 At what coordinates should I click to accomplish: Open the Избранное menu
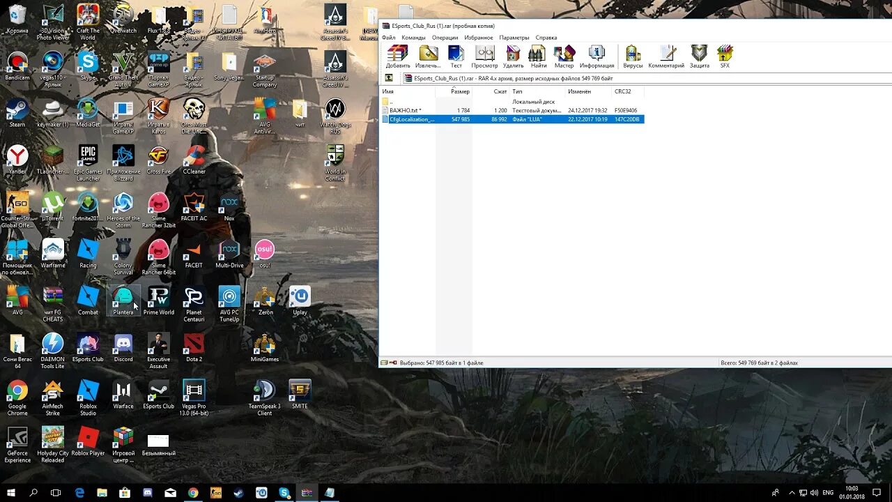[479, 38]
